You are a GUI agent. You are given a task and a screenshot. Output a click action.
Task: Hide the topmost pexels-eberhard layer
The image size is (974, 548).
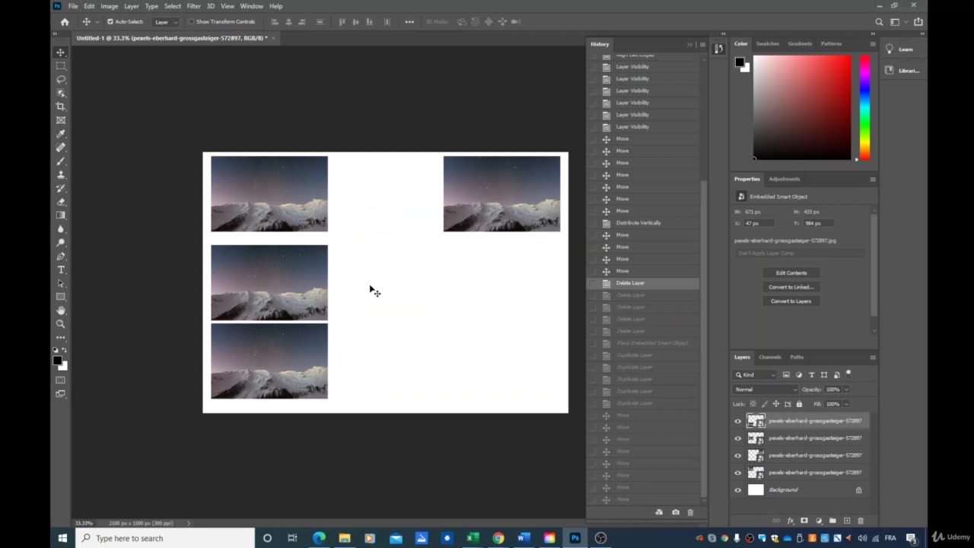click(x=737, y=421)
